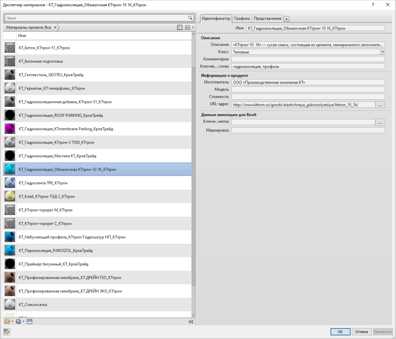Browse the URL-адрес with ellipsis button
The width and height of the screenshot is (396, 339).
380,105
